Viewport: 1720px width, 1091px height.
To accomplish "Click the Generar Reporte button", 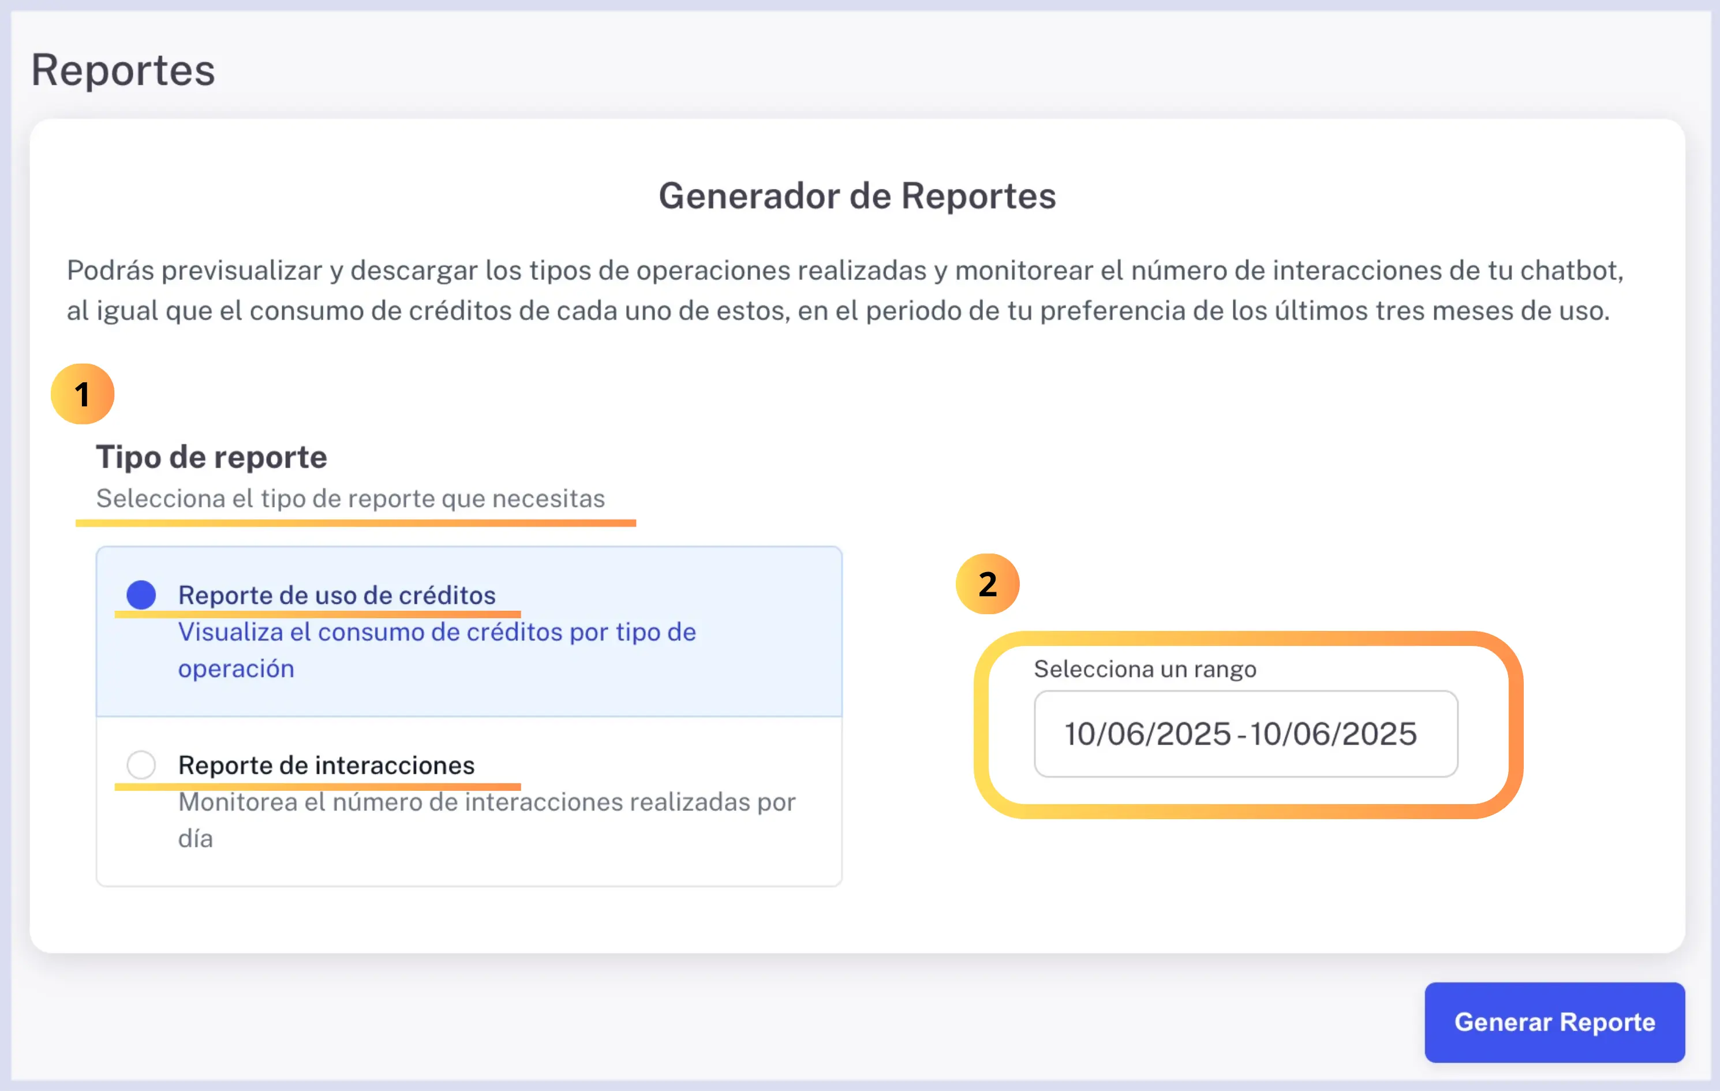I will (x=1554, y=1022).
